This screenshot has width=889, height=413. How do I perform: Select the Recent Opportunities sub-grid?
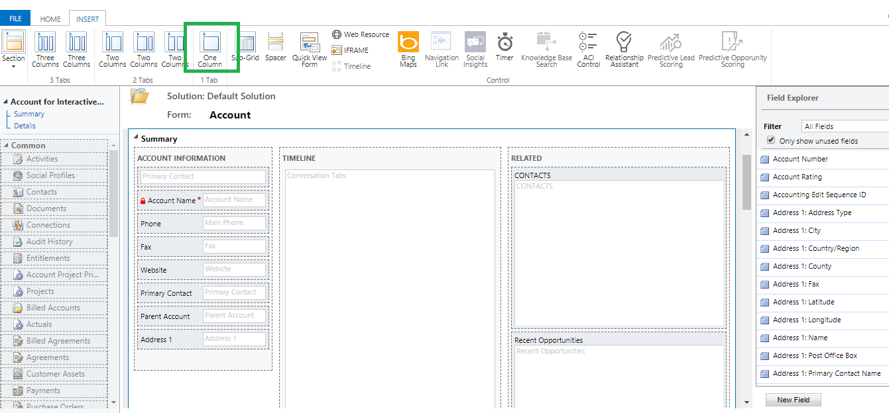point(619,371)
